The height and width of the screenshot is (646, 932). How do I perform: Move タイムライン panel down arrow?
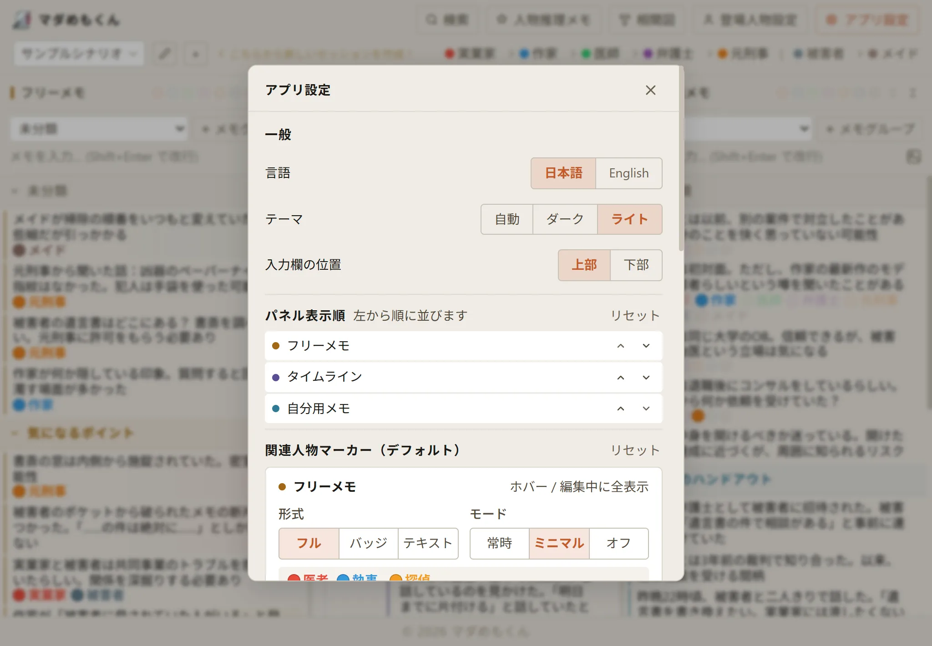point(646,378)
